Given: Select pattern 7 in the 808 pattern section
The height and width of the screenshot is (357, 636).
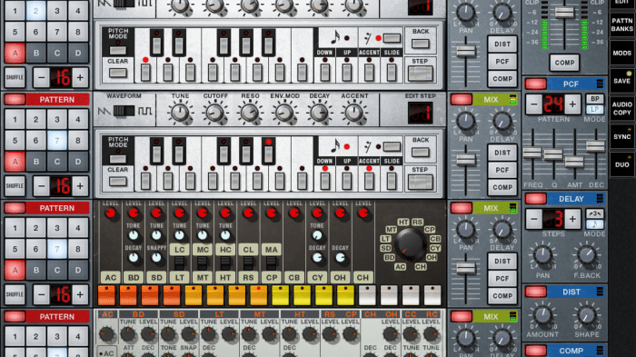Looking at the screenshot, I should click(x=56, y=249).
